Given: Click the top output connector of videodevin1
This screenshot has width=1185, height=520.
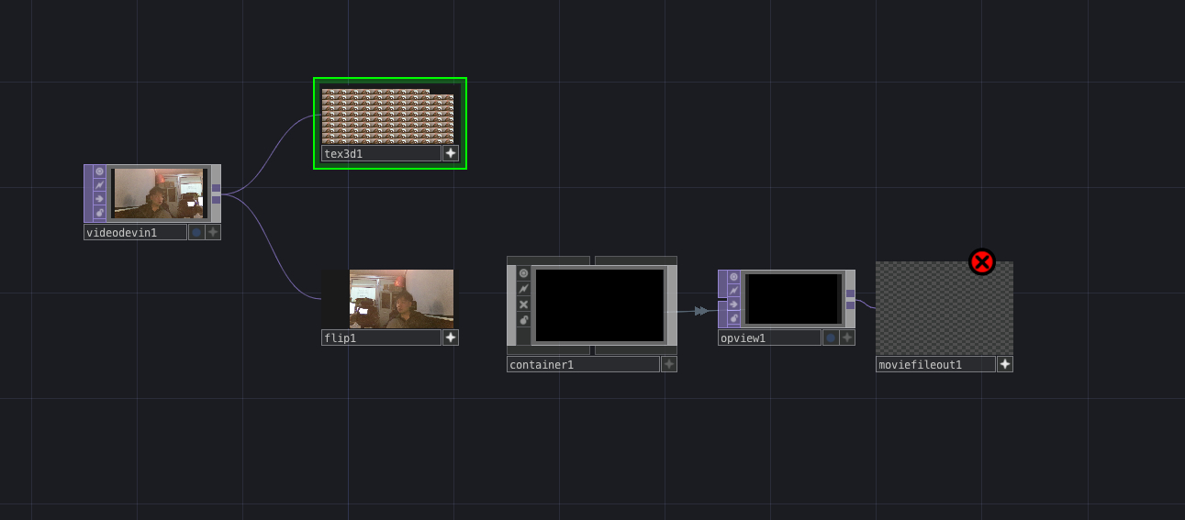Looking at the screenshot, I should pos(216,188).
